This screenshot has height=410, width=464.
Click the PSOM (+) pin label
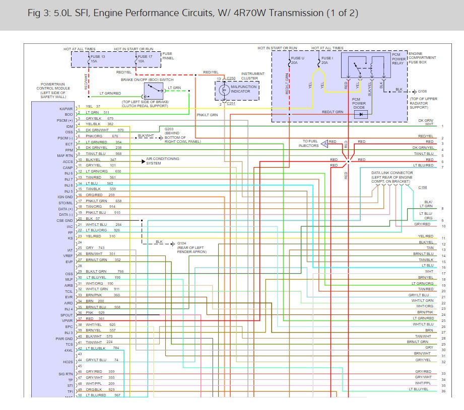point(64,121)
